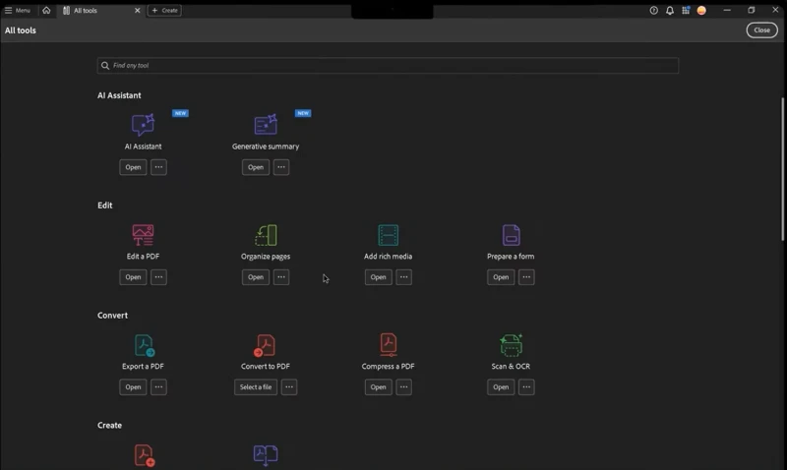Select the Edit a PDF icon
This screenshot has height=470, width=787.
click(143, 235)
